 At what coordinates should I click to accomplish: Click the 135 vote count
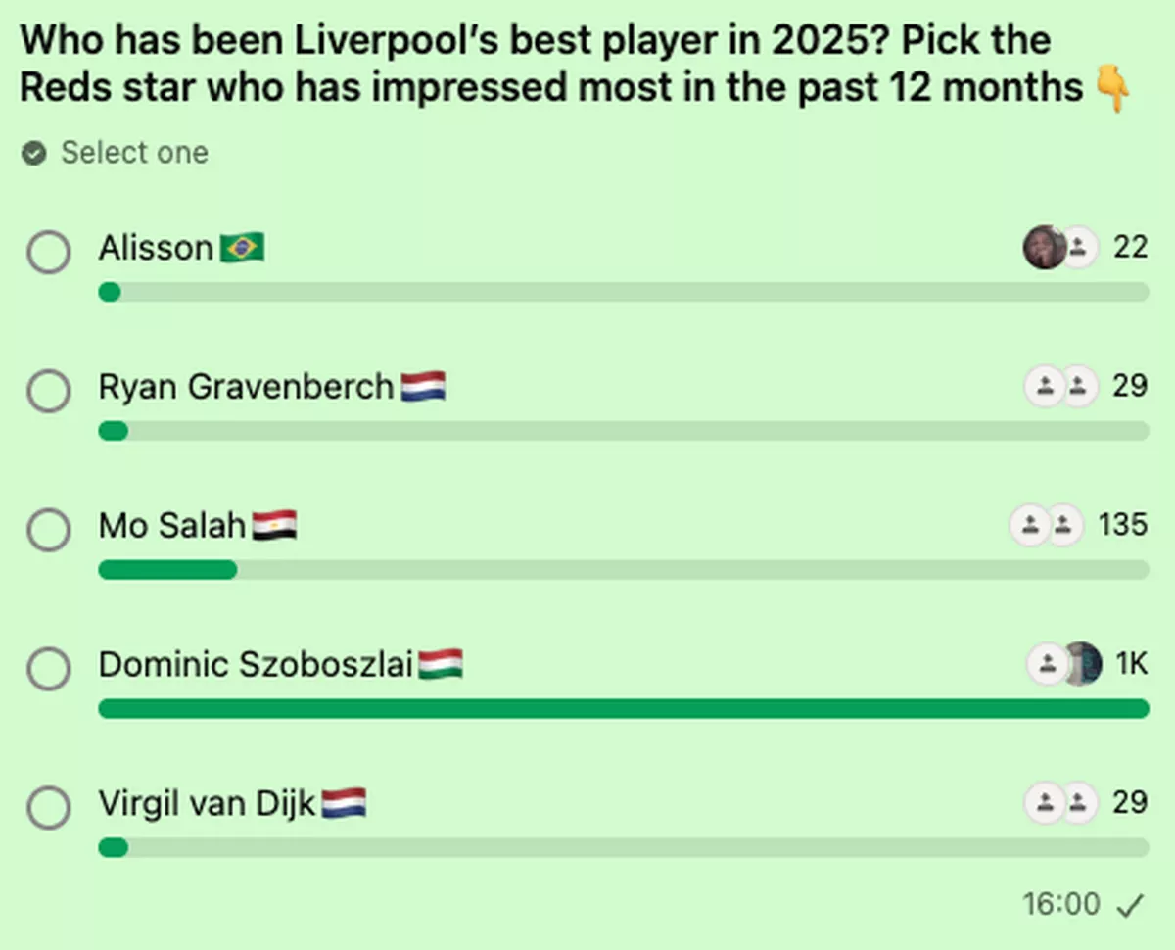click(x=1122, y=526)
